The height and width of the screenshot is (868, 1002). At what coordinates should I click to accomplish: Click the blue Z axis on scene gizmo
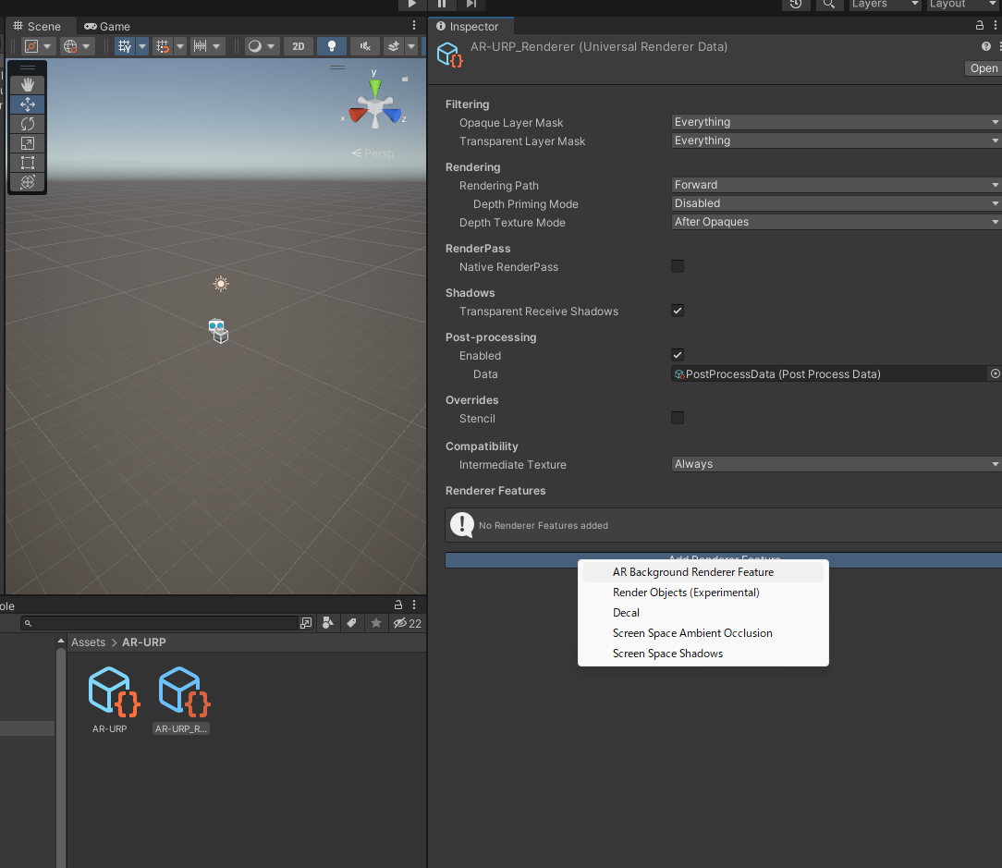393,115
